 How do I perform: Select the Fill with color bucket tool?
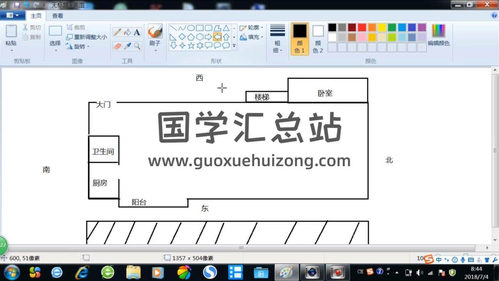tap(127, 32)
